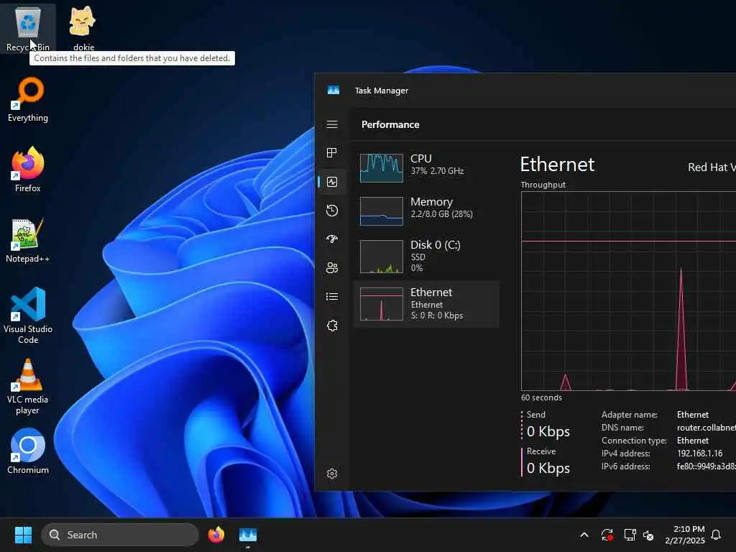Image resolution: width=736 pixels, height=552 pixels.
Task: Click the Task Manager title bar app icon
Action: [333, 90]
